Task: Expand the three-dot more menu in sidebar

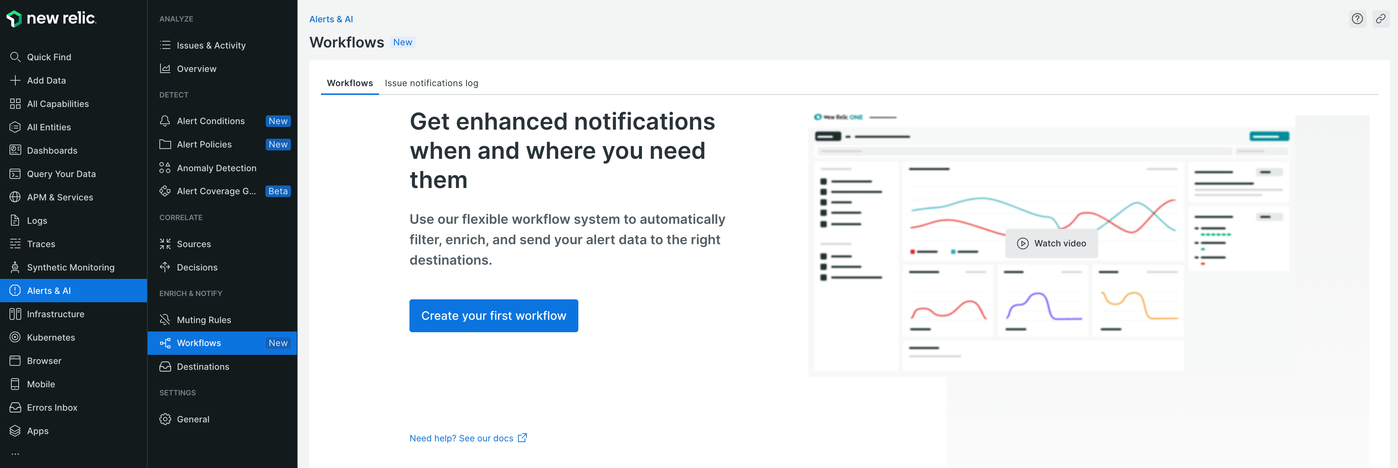Action: (15, 454)
